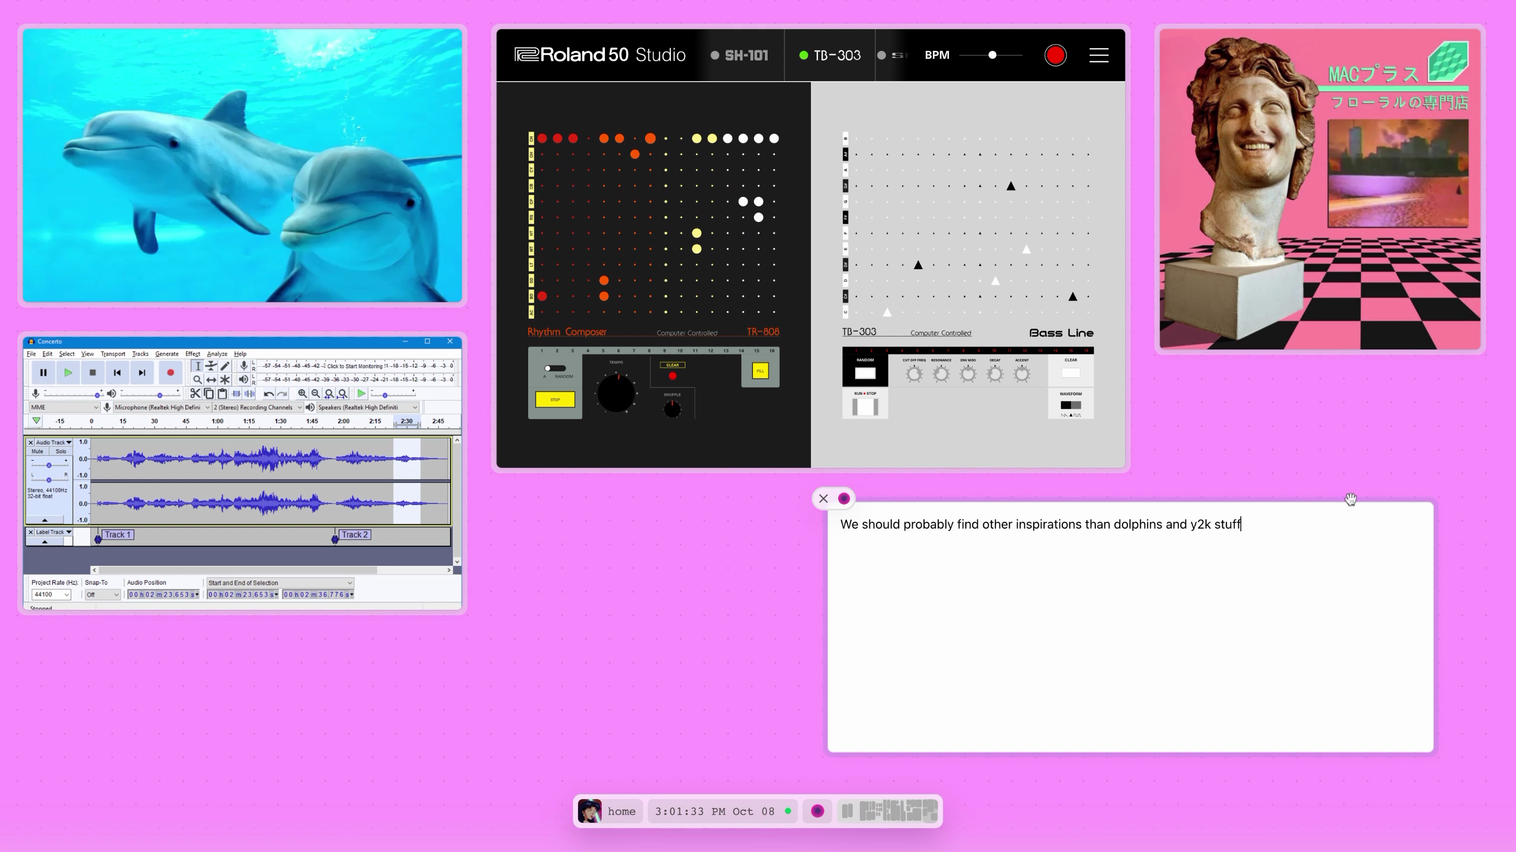Toggle the TB-303 RUN/STOP button

pos(865,406)
